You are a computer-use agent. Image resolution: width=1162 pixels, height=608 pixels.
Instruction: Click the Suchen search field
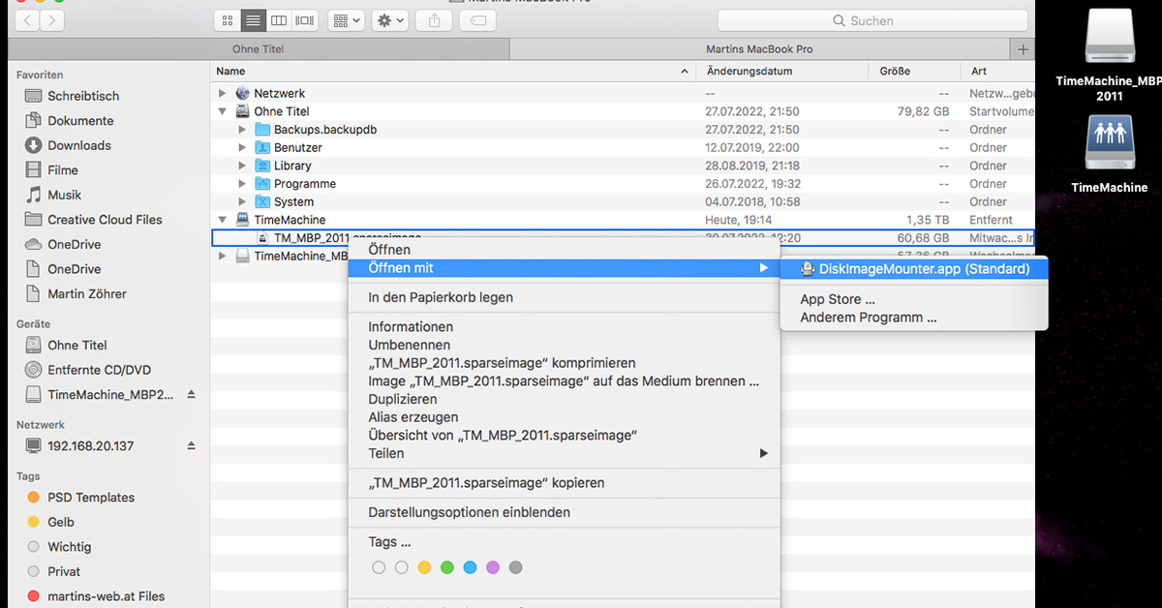pyautogui.click(x=872, y=20)
